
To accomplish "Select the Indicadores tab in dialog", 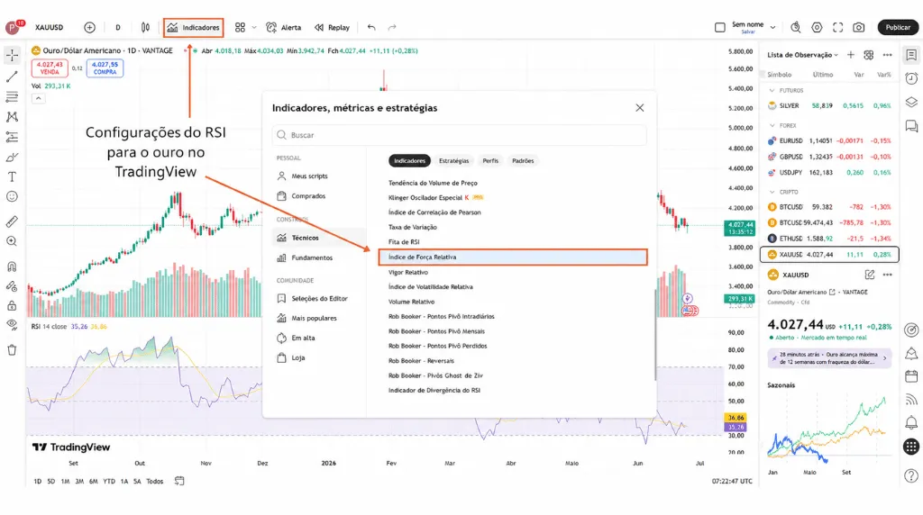I will pyautogui.click(x=410, y=160).
